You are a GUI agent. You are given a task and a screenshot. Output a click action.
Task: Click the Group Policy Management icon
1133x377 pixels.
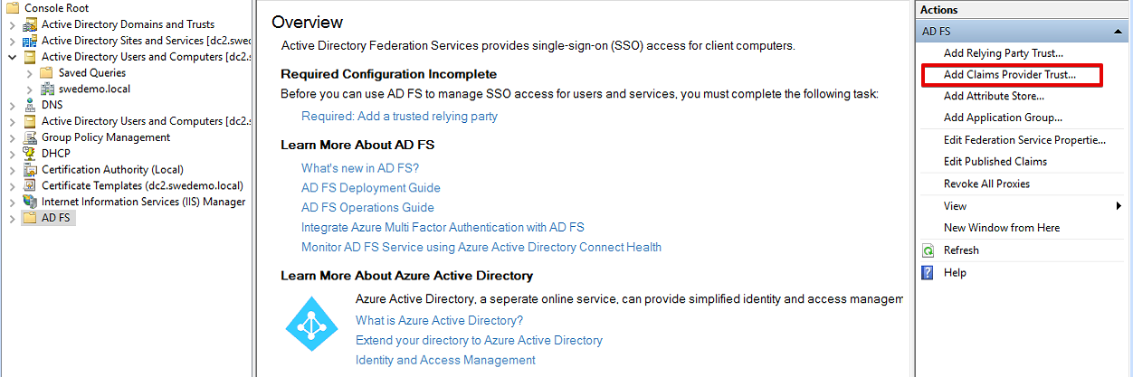pyautogui.click(x=30, y=137)
